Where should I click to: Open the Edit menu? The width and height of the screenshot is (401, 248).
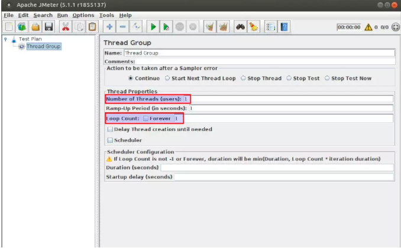click(x=23, y=15)
